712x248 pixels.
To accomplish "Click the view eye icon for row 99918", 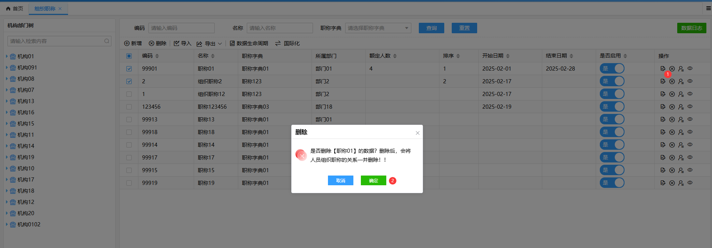I will click(x=690, y=132).
